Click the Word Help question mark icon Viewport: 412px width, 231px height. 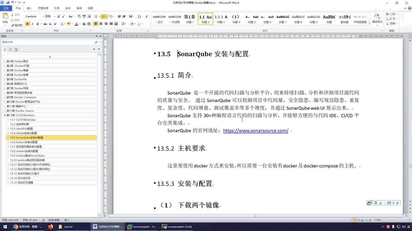click(409, 8)
